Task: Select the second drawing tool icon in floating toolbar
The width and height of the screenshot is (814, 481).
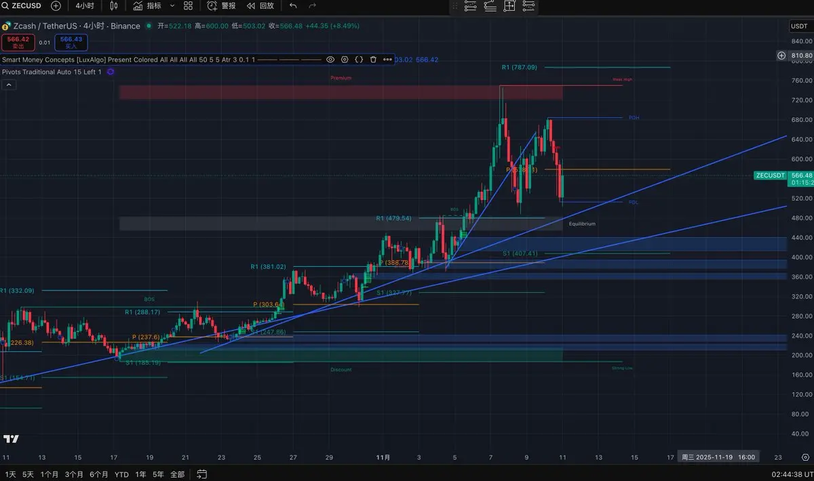Action: tap(490, 6)
